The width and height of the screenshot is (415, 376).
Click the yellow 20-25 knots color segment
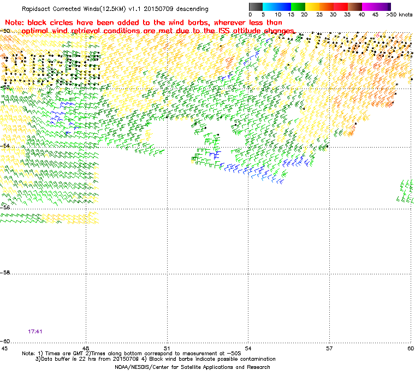click(312, 7)
